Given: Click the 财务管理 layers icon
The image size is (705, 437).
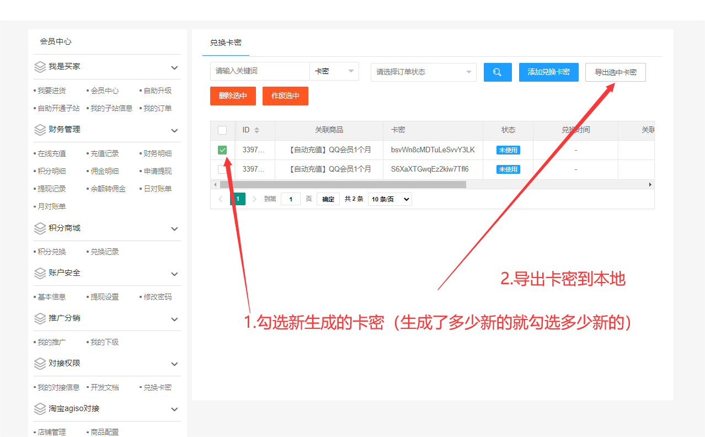Looking at the screenshot, I should click(40, 130).
